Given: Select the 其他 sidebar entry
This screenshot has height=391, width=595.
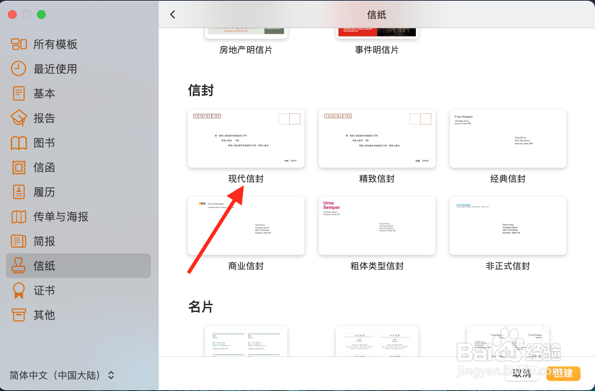Looking at the screenshot, I should tap(44, 315).
